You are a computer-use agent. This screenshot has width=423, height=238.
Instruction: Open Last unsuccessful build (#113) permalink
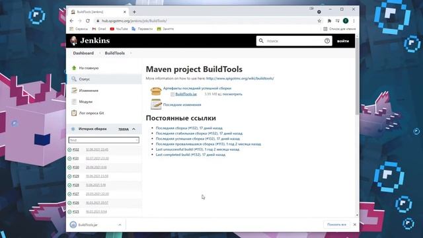[198, 149]
